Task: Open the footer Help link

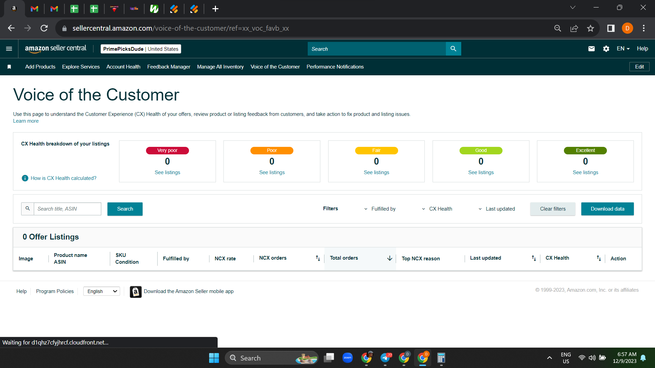Action: coord(21,291)
